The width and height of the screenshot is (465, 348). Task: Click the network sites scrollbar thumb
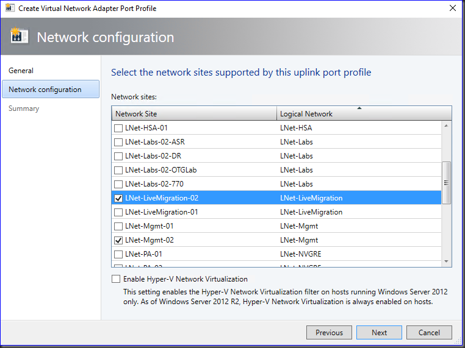click(447, 183)
